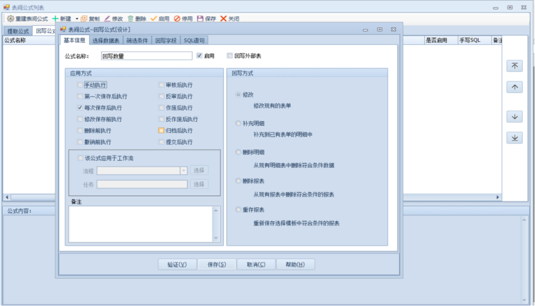Click the 保存 disk icon in toolbar
Viewport: 535px width, 306px height.
(200, 18)
